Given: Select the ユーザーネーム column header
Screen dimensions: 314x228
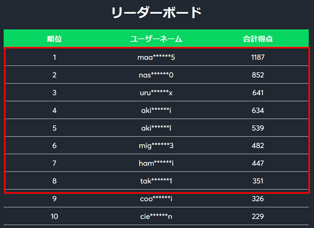Looking at the screenshot, I should click(x=156, y=39).
